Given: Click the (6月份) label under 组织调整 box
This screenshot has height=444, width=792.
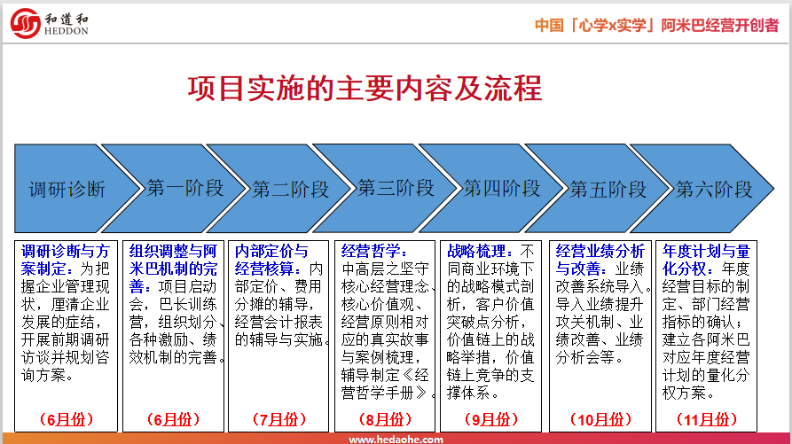Looking at the screenshot, I should (173, 419).
